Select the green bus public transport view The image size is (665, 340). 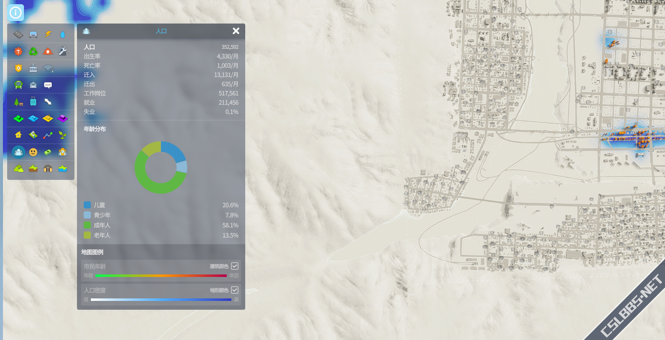point(18,85)
